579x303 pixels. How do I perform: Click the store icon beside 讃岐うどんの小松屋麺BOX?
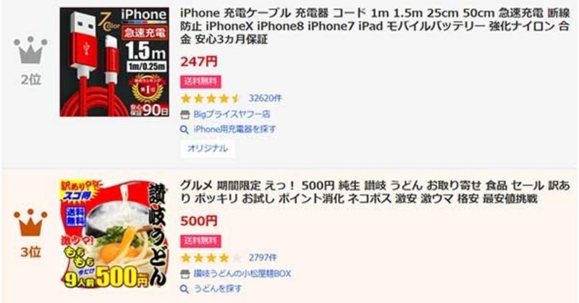coord(185,274)
